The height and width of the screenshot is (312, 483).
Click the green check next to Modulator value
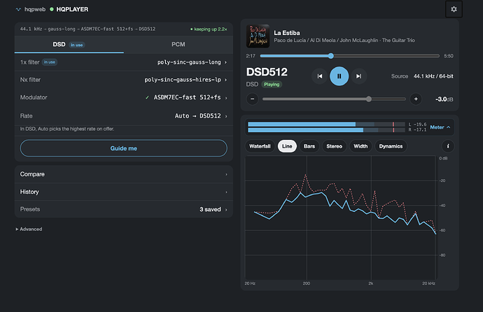click(147, 97)
